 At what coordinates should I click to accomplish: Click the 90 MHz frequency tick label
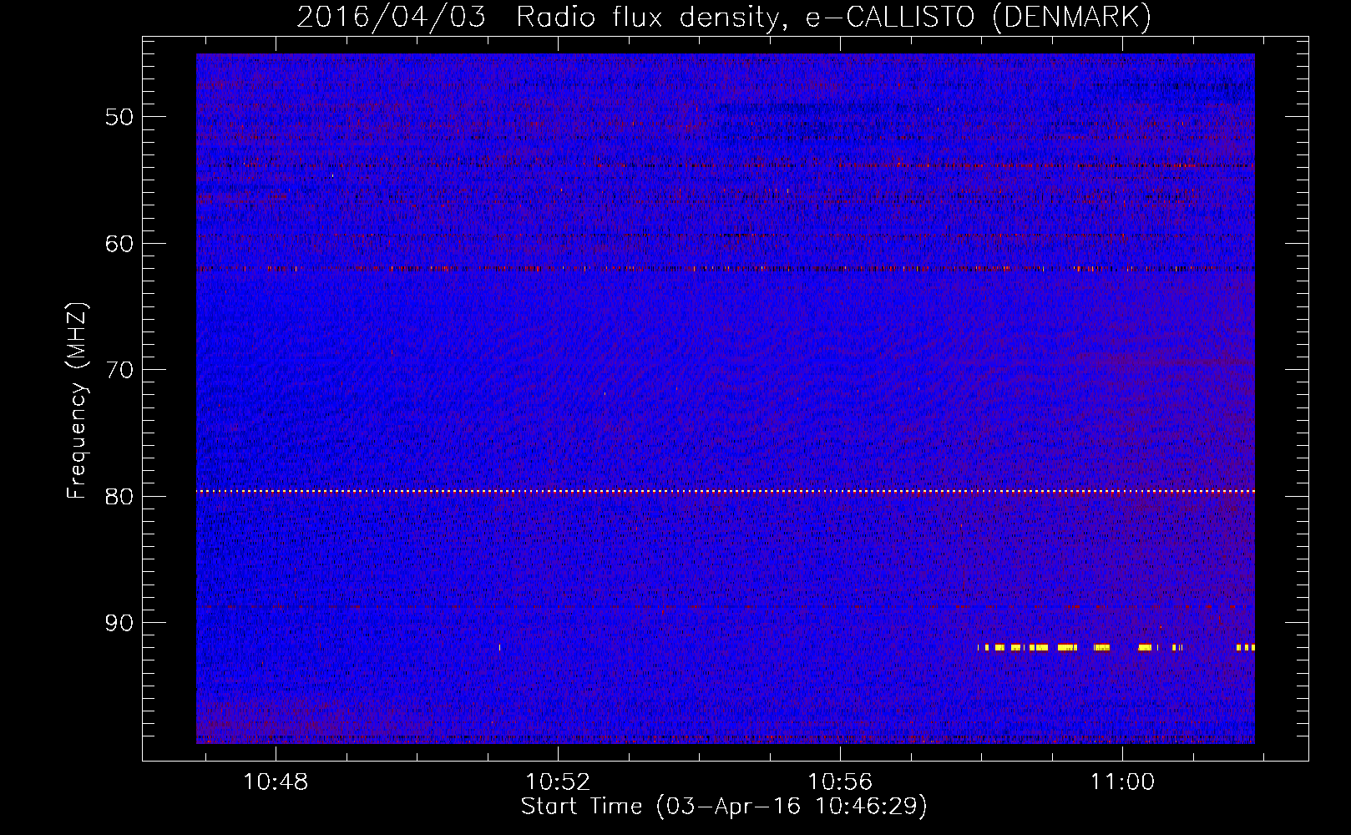click(119, 623)
